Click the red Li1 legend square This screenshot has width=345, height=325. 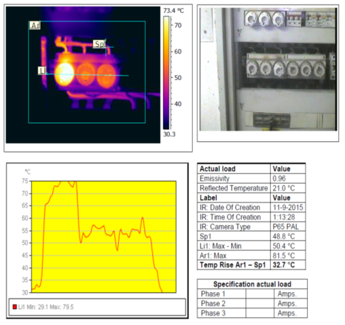(x=15, y=307)
